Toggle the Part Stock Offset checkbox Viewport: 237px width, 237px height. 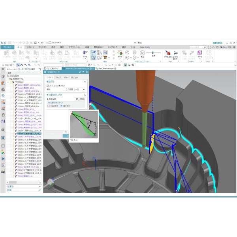(48, 86)
